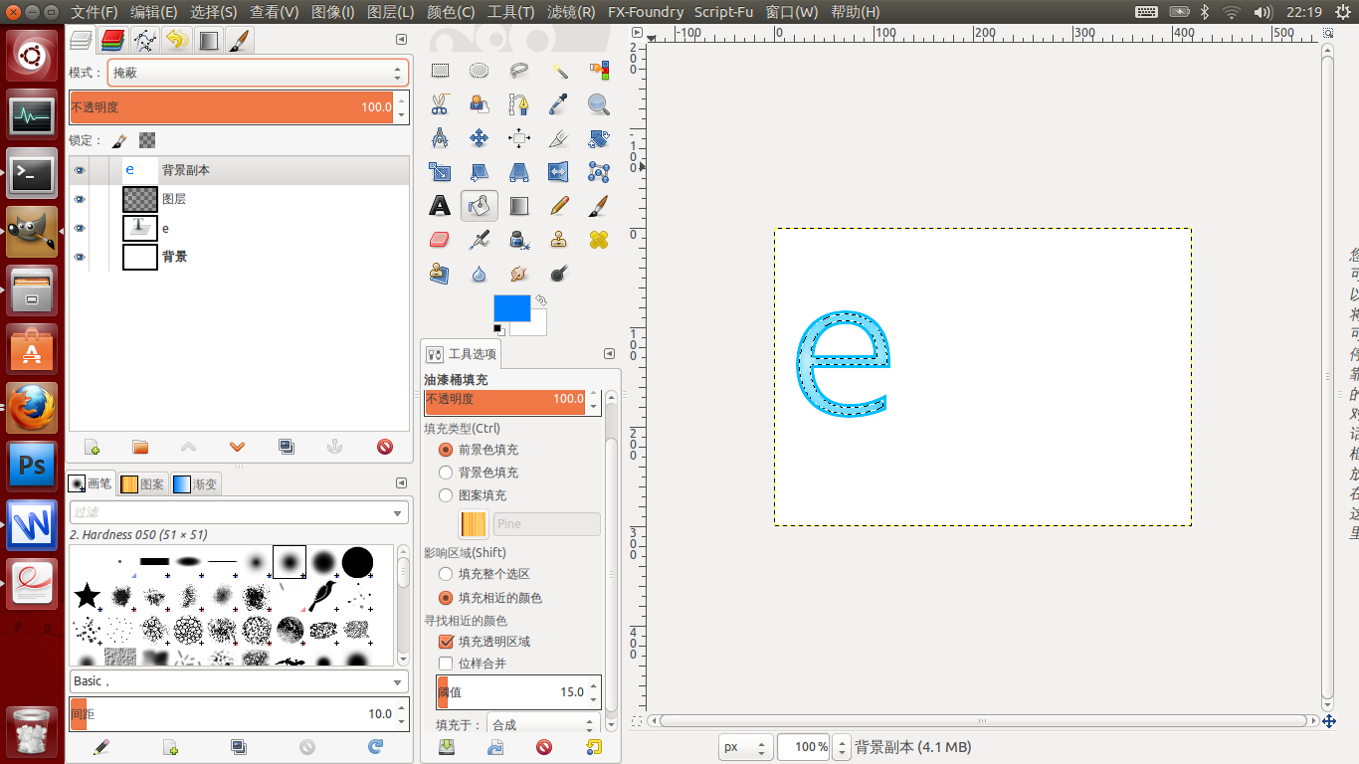Open the Script-Fu menu
The height and width of the screenshot is (764, 1359).
coord(725,12)
